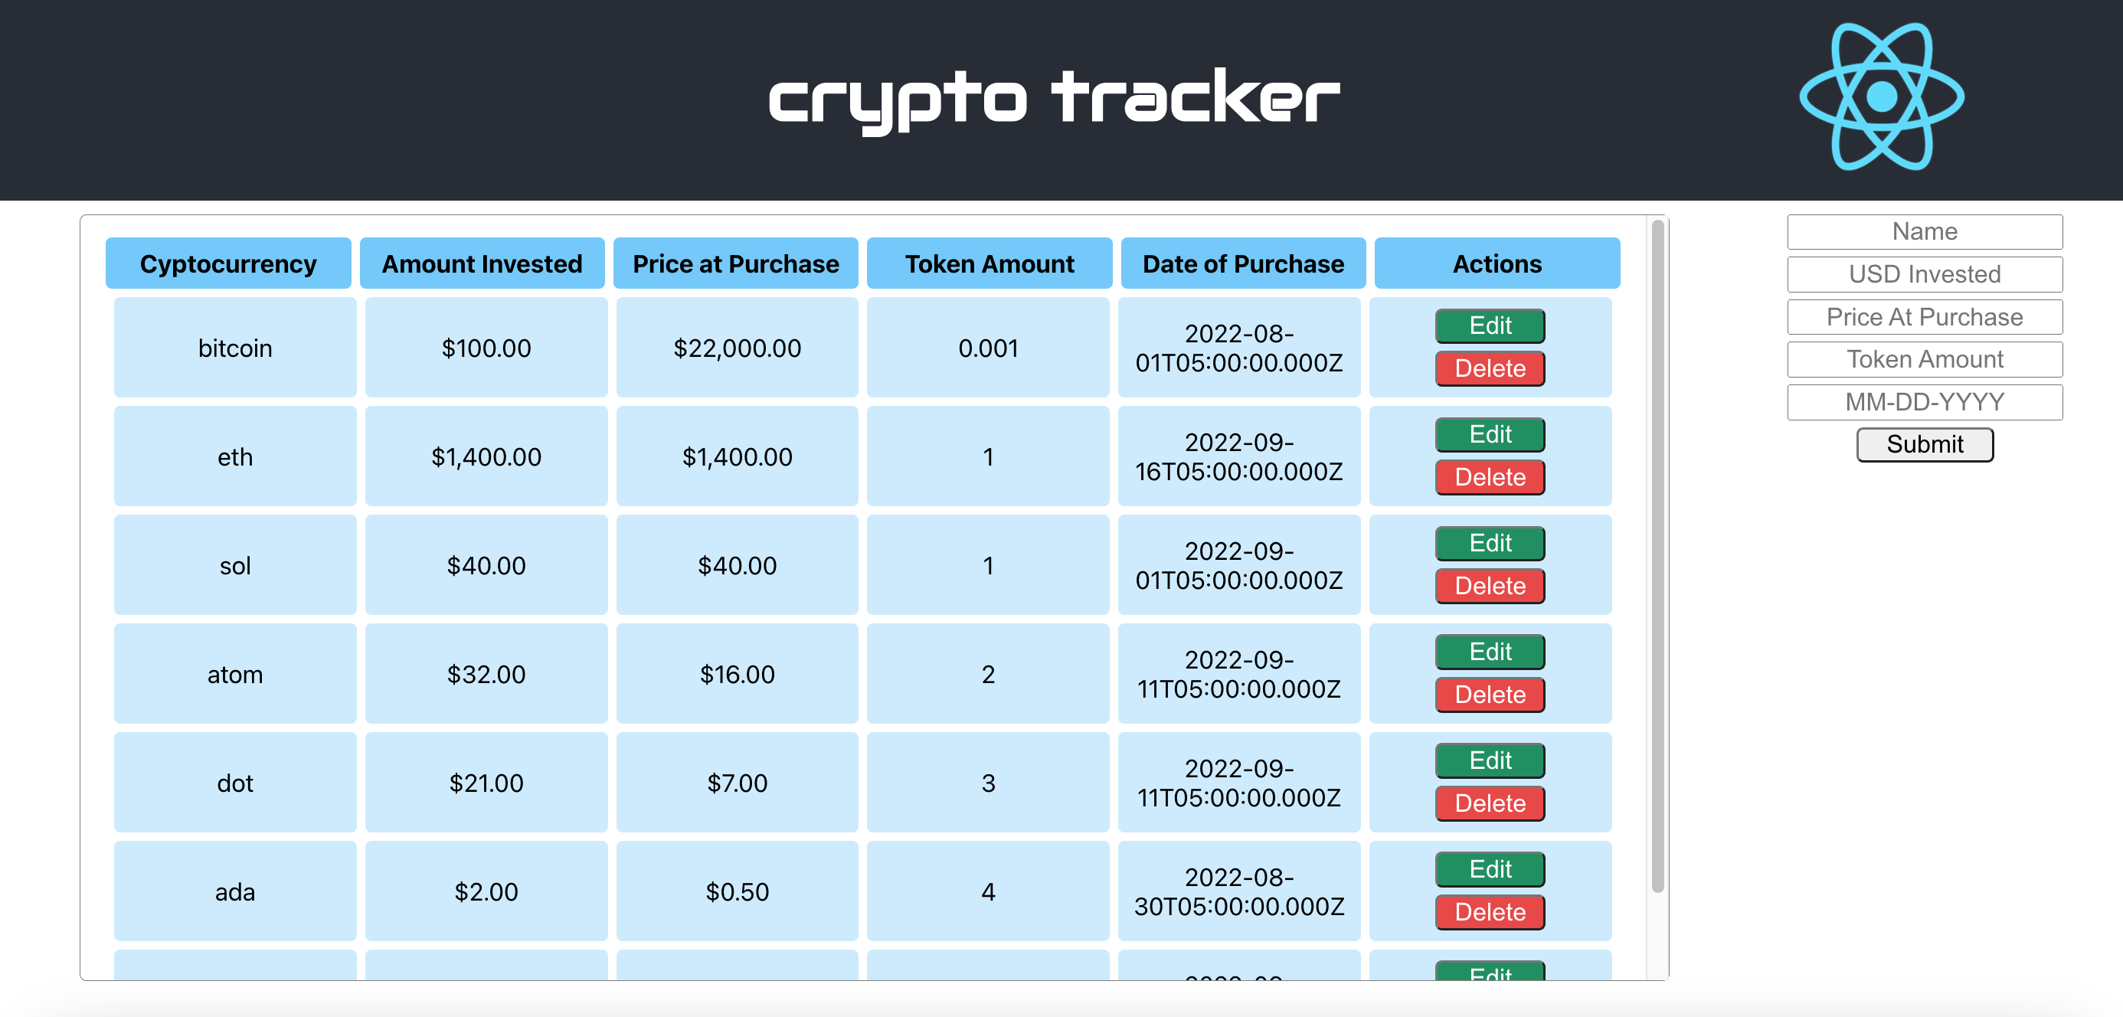The height and width of the screenshot is (1017, 2123).
Task: Delete the atom entry
Action: pos(1489,695)
